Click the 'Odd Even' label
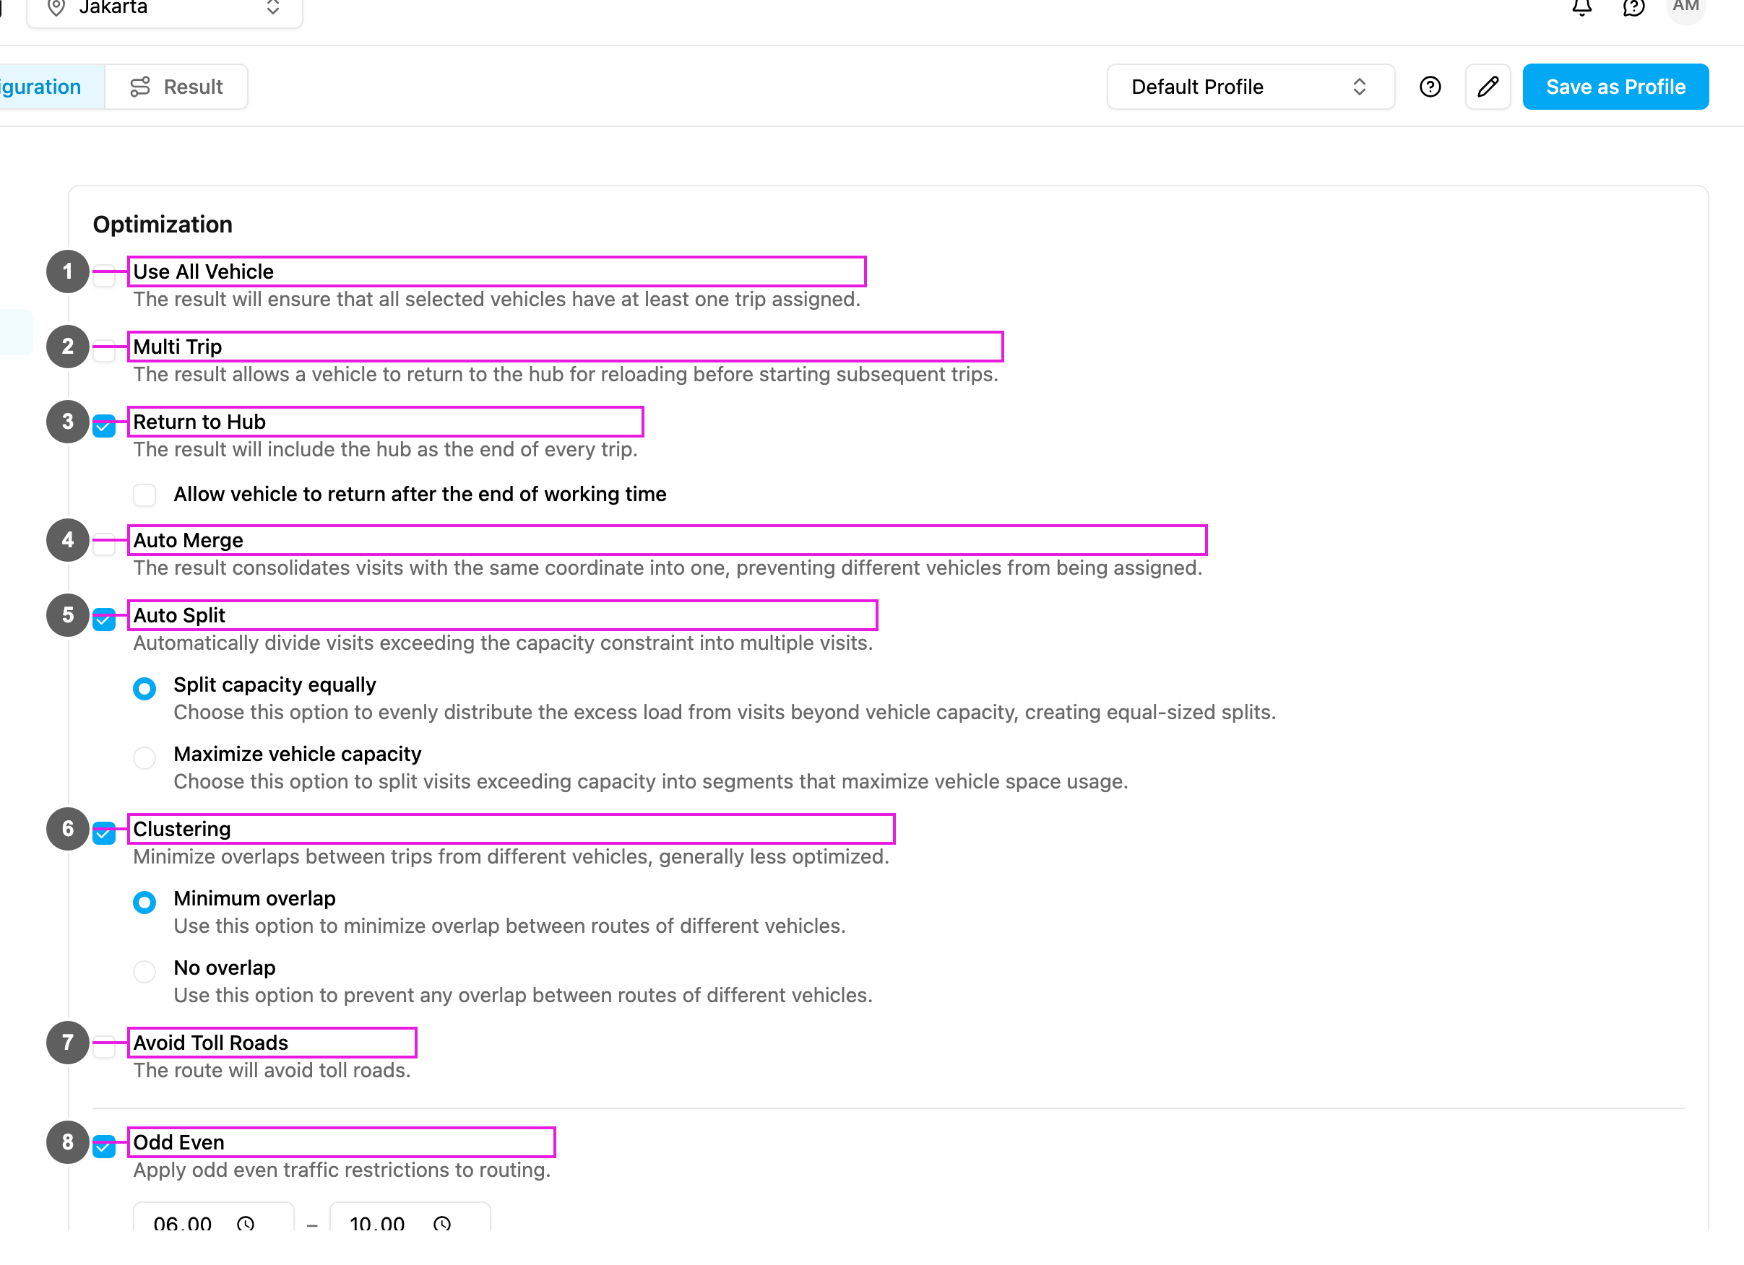 click(x=179, y=1144)
